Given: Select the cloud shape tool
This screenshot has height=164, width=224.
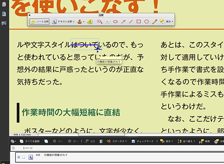Looking at the screenshot, I should pyautogui.click(x=115, y=22).
